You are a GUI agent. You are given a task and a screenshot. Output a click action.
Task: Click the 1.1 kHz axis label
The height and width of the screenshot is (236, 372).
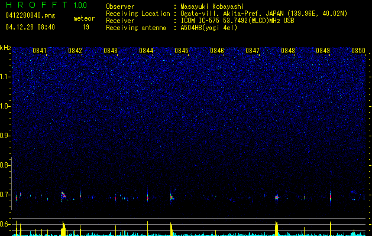pyautogui.click(x=5, y=77)
